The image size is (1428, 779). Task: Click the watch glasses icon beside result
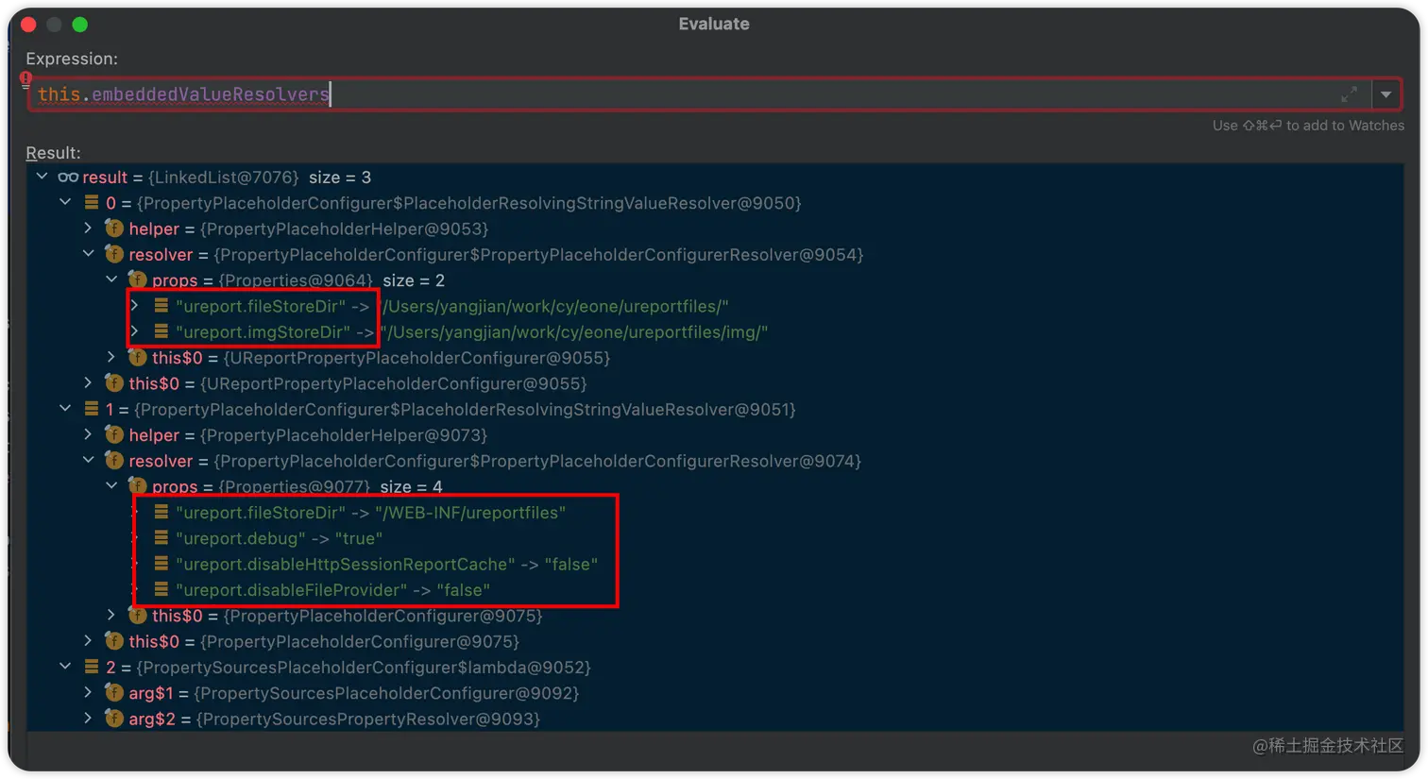pyautogui.click(x=68, y=178)
